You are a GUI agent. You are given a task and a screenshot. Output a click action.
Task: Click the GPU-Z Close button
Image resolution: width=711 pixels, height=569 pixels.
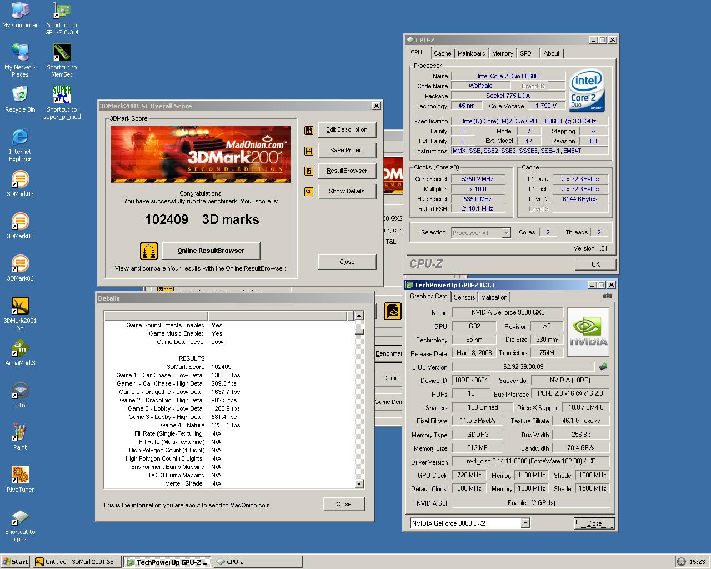pyautogui.click(x=594, y=523)
